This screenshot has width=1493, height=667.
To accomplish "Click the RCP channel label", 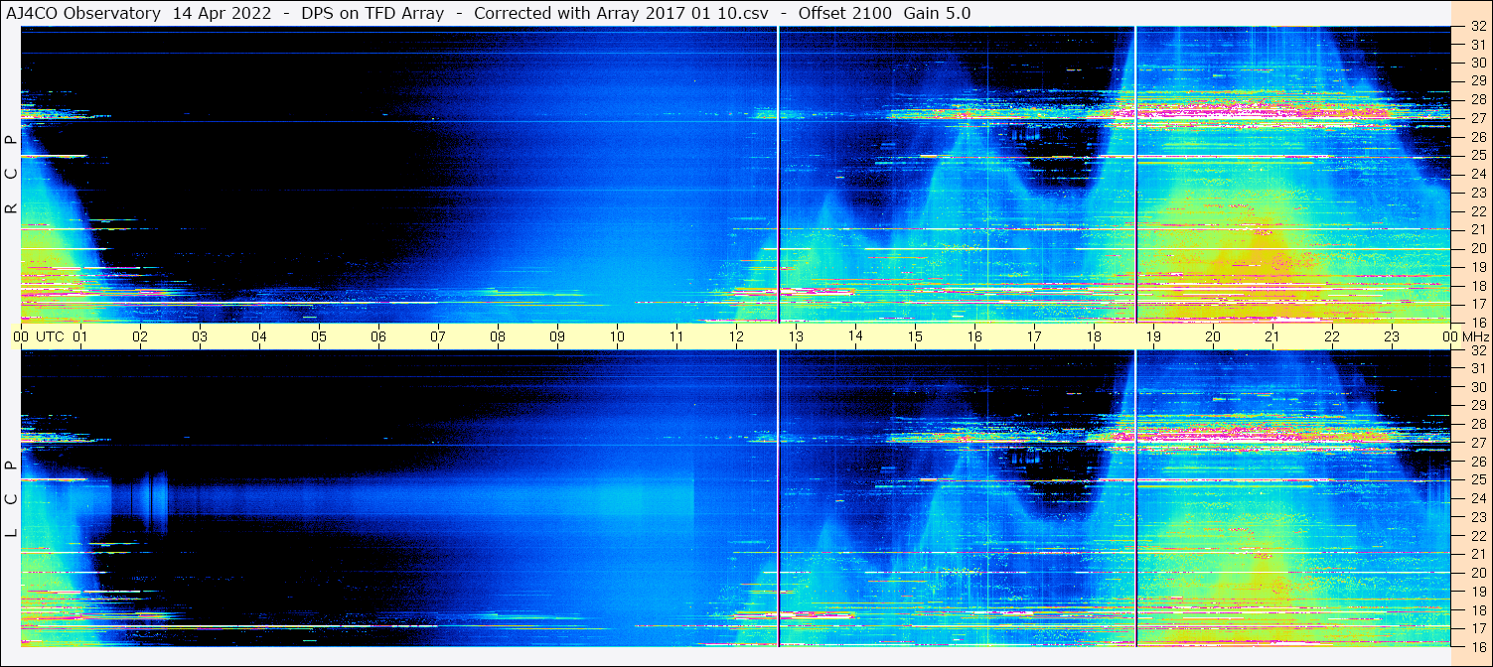I will (x=11, y=175).
